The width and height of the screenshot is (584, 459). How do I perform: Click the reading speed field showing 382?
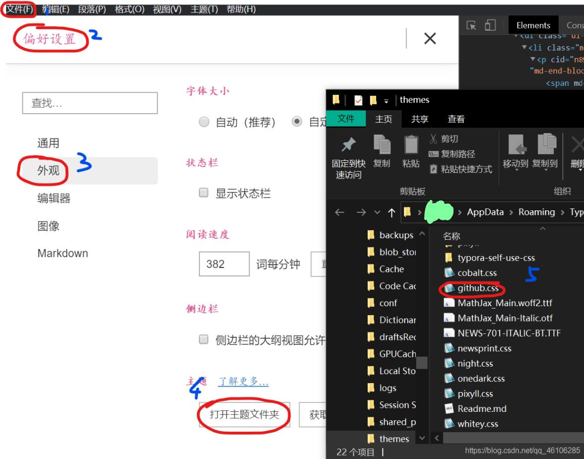(x=224, y=264)
